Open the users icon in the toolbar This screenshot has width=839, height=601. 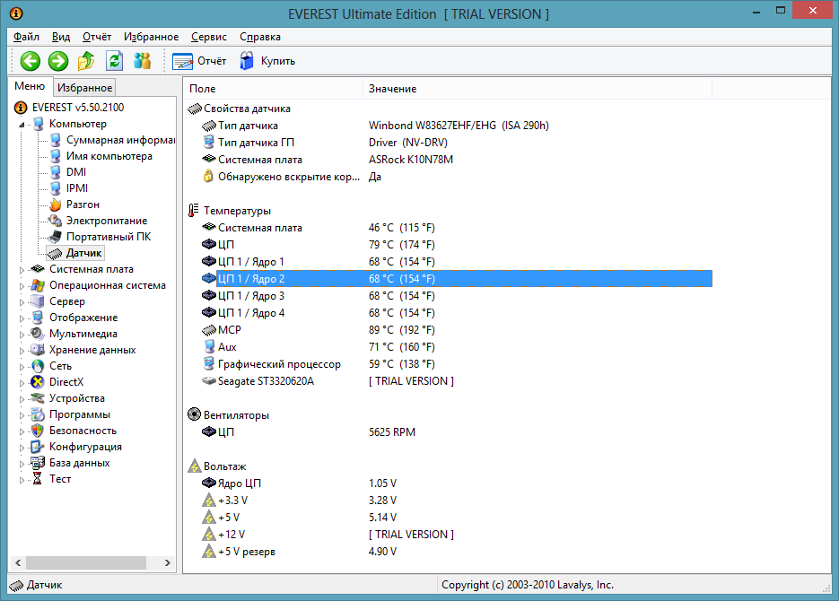142,61
